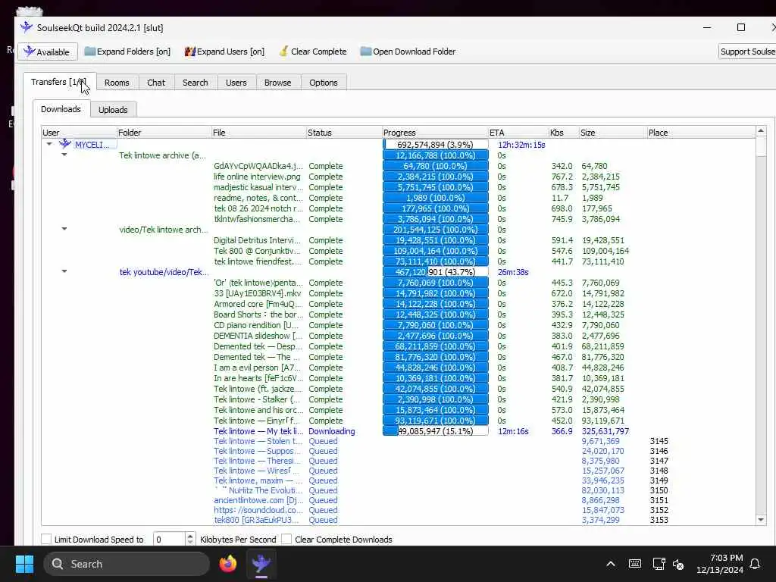Click the taskbar Search box
The image size is (776, 582).
click(x=127, y=564)
